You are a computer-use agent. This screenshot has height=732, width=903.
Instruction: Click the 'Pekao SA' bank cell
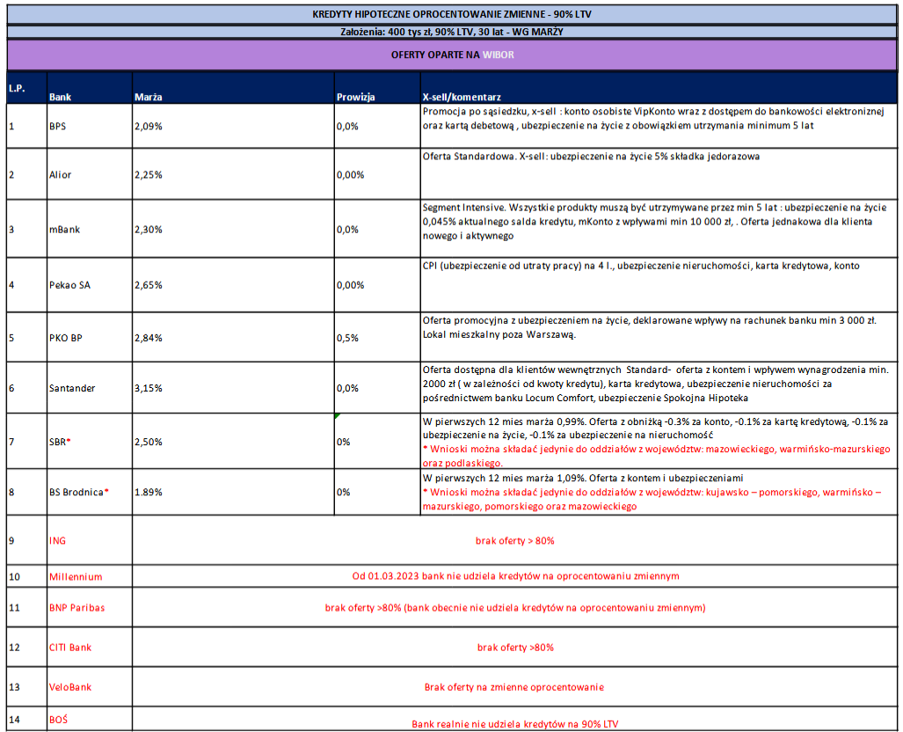pyautogui.click(x=69, y=285)
